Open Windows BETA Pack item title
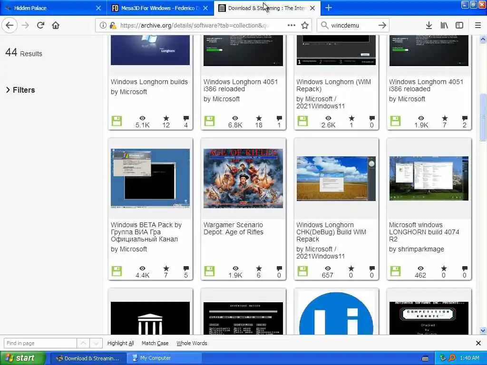Image resolution: width=487 pixels, height=365 pixels. coord(146,232)
